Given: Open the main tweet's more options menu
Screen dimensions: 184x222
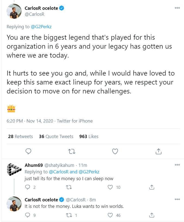Looking at the screenshot, I should 177,8.
